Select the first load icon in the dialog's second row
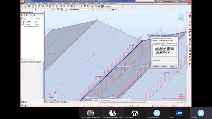This screenshot has width=212, height=119. click(x=157, y=52)
